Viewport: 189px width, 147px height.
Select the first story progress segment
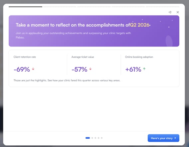(25, 7)
